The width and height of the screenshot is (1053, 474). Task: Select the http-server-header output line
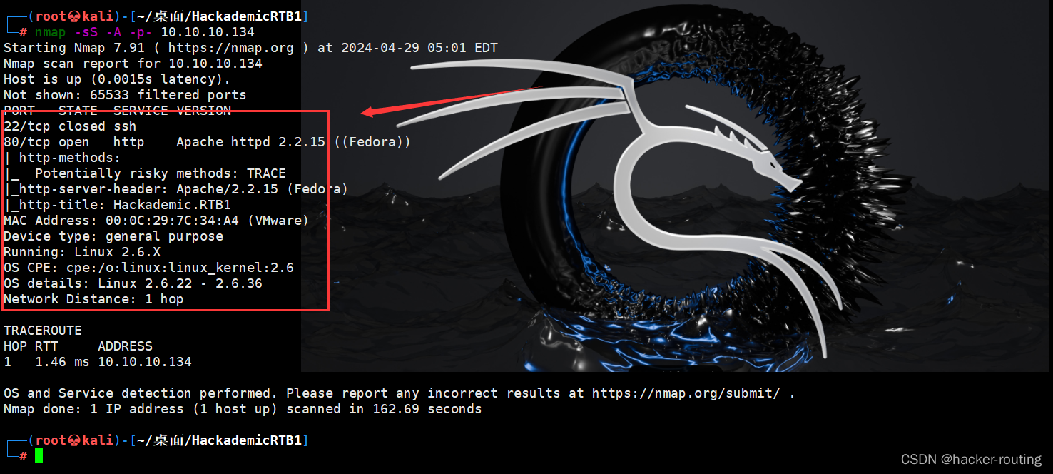[x=175, y=189]
